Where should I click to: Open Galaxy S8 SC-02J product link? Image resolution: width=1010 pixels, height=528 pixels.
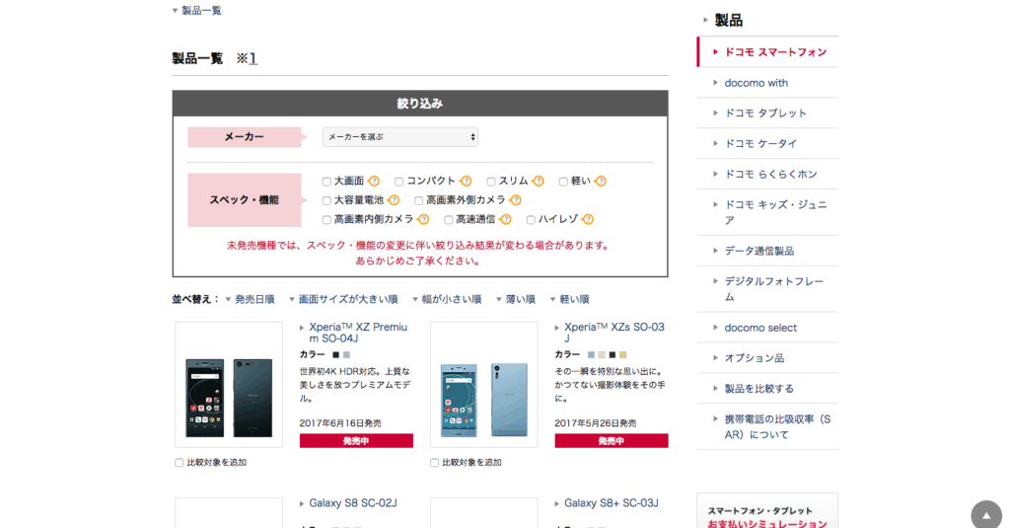353,503
